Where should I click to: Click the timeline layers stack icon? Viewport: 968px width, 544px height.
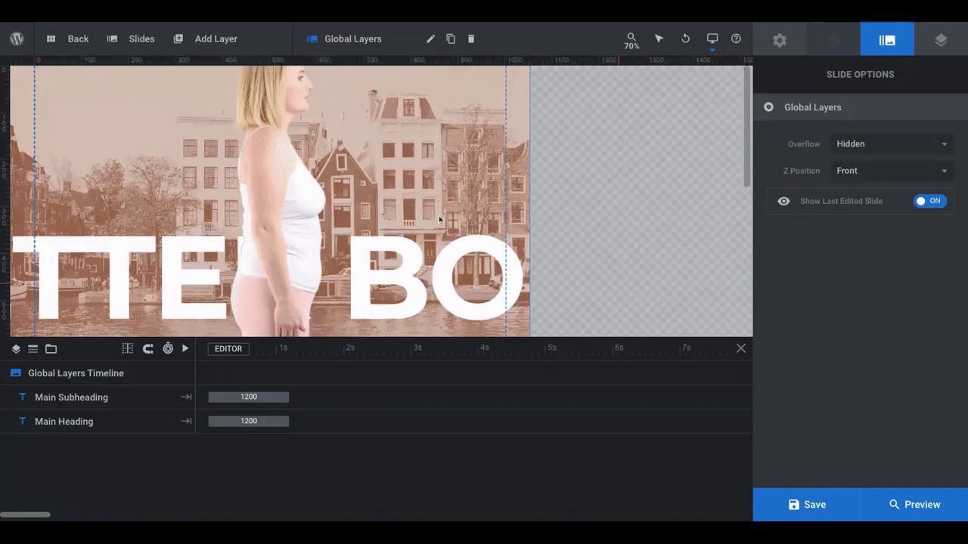pyautogui.click(x=16, y=348)
